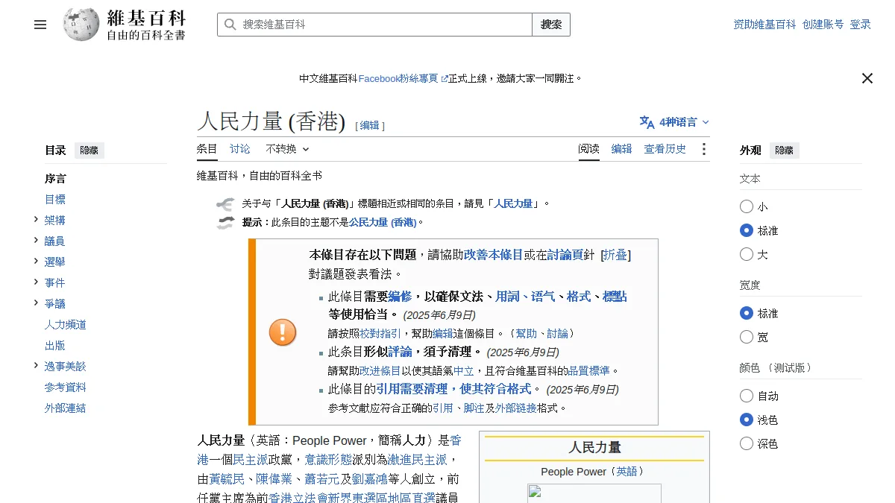Screen dimensions: 895x503
Task: Select small text size 小
Action: pos(747,206)
